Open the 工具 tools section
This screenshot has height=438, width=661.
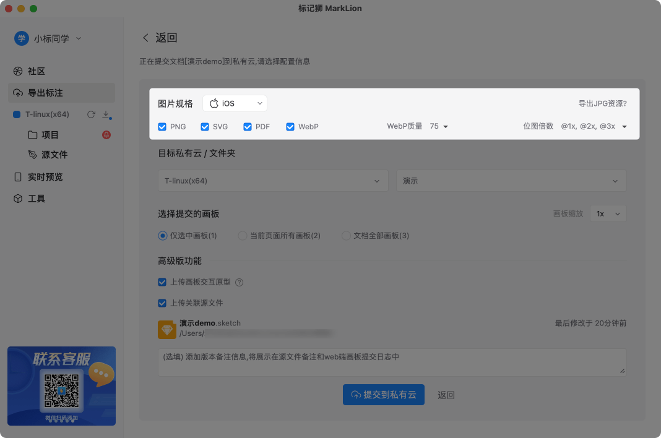pos(37,198)
